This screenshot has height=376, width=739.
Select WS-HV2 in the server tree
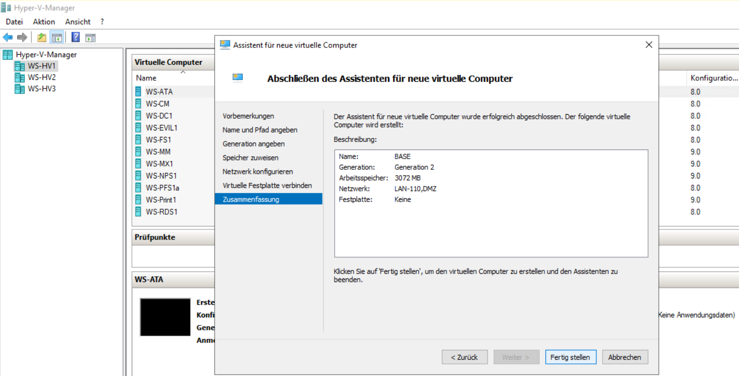(42, 77)
